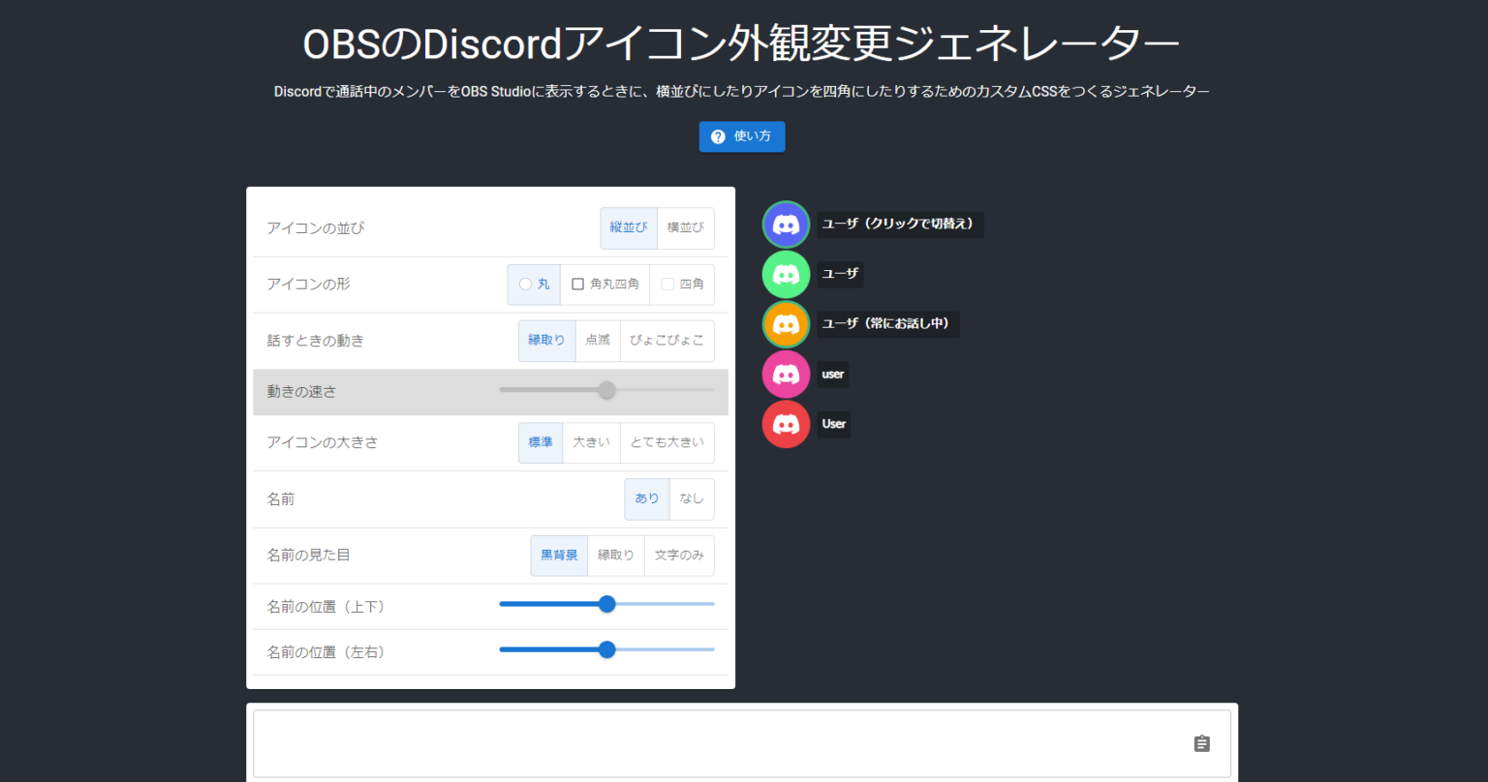Image resolution: width=1488 pixels, height=782 pixels.
Task: Click the blue Discord avatar icon for ユーザ切替え
Action: click(786, 224)
